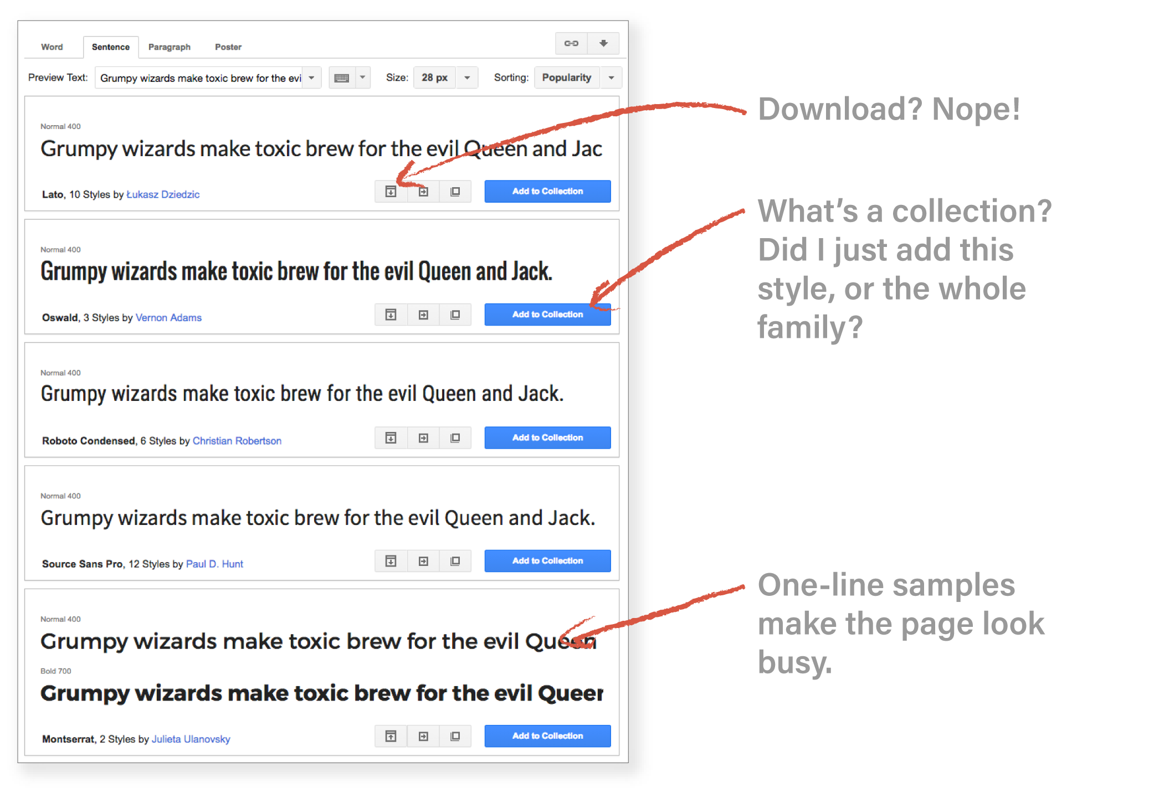Add Montserrat to Collection

tap(547, 736)
